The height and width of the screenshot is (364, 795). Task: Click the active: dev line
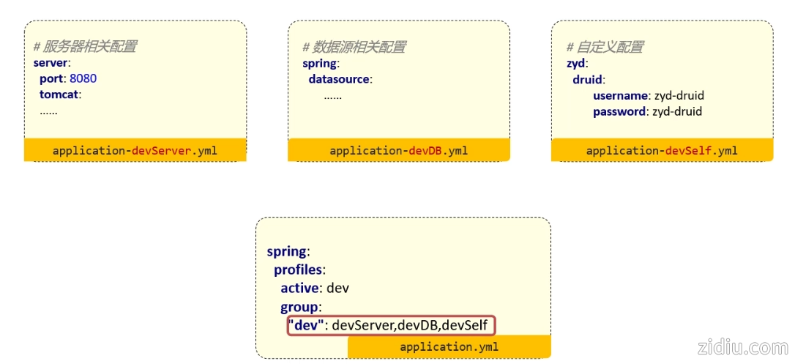pos(315,288)
